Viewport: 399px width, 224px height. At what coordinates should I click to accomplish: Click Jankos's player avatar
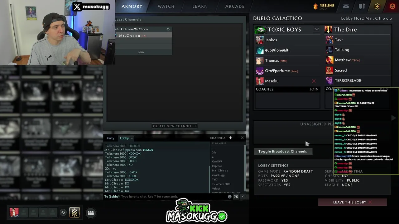260,40
